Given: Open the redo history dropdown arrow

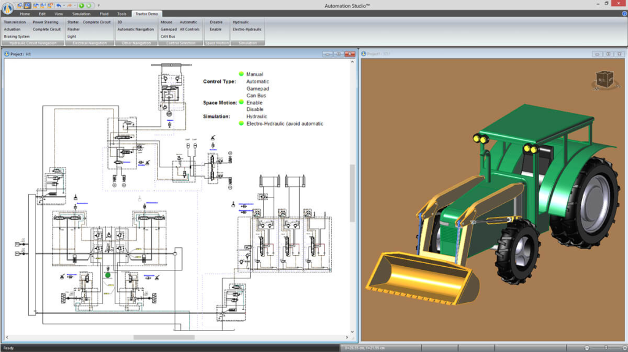Looking at the screenshot, I should coord(75,6).
